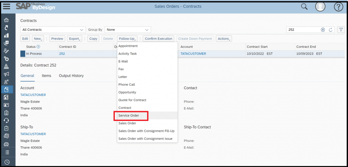The height and width of the screenshot is (167, 348).
Task: Choose Appointment from Follow-Up menu
Action: coord(128,46)
